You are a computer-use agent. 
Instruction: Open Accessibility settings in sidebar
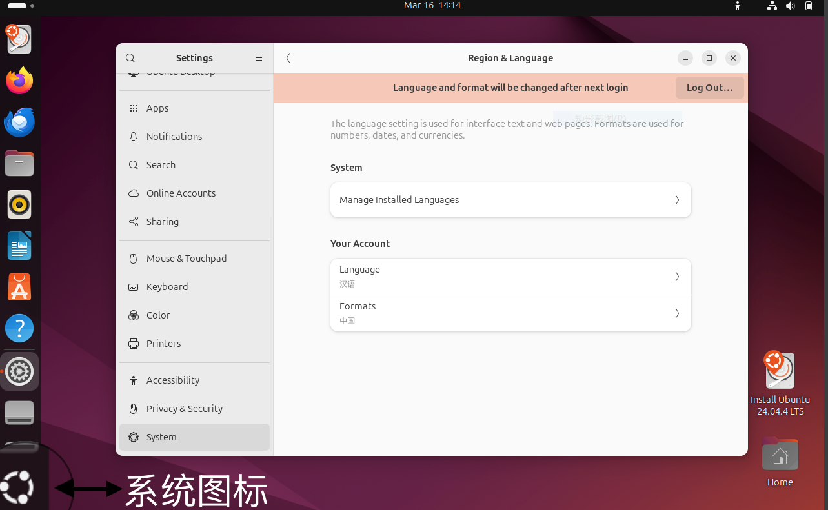(173, 380)
